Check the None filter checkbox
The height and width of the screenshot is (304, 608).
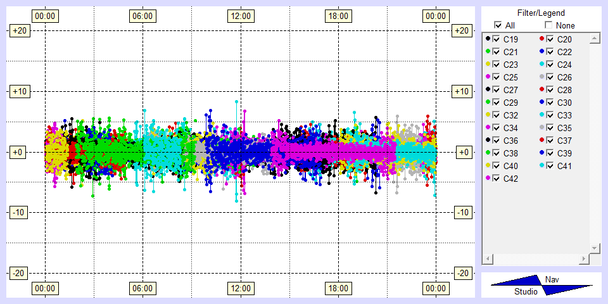coord(548,25)
